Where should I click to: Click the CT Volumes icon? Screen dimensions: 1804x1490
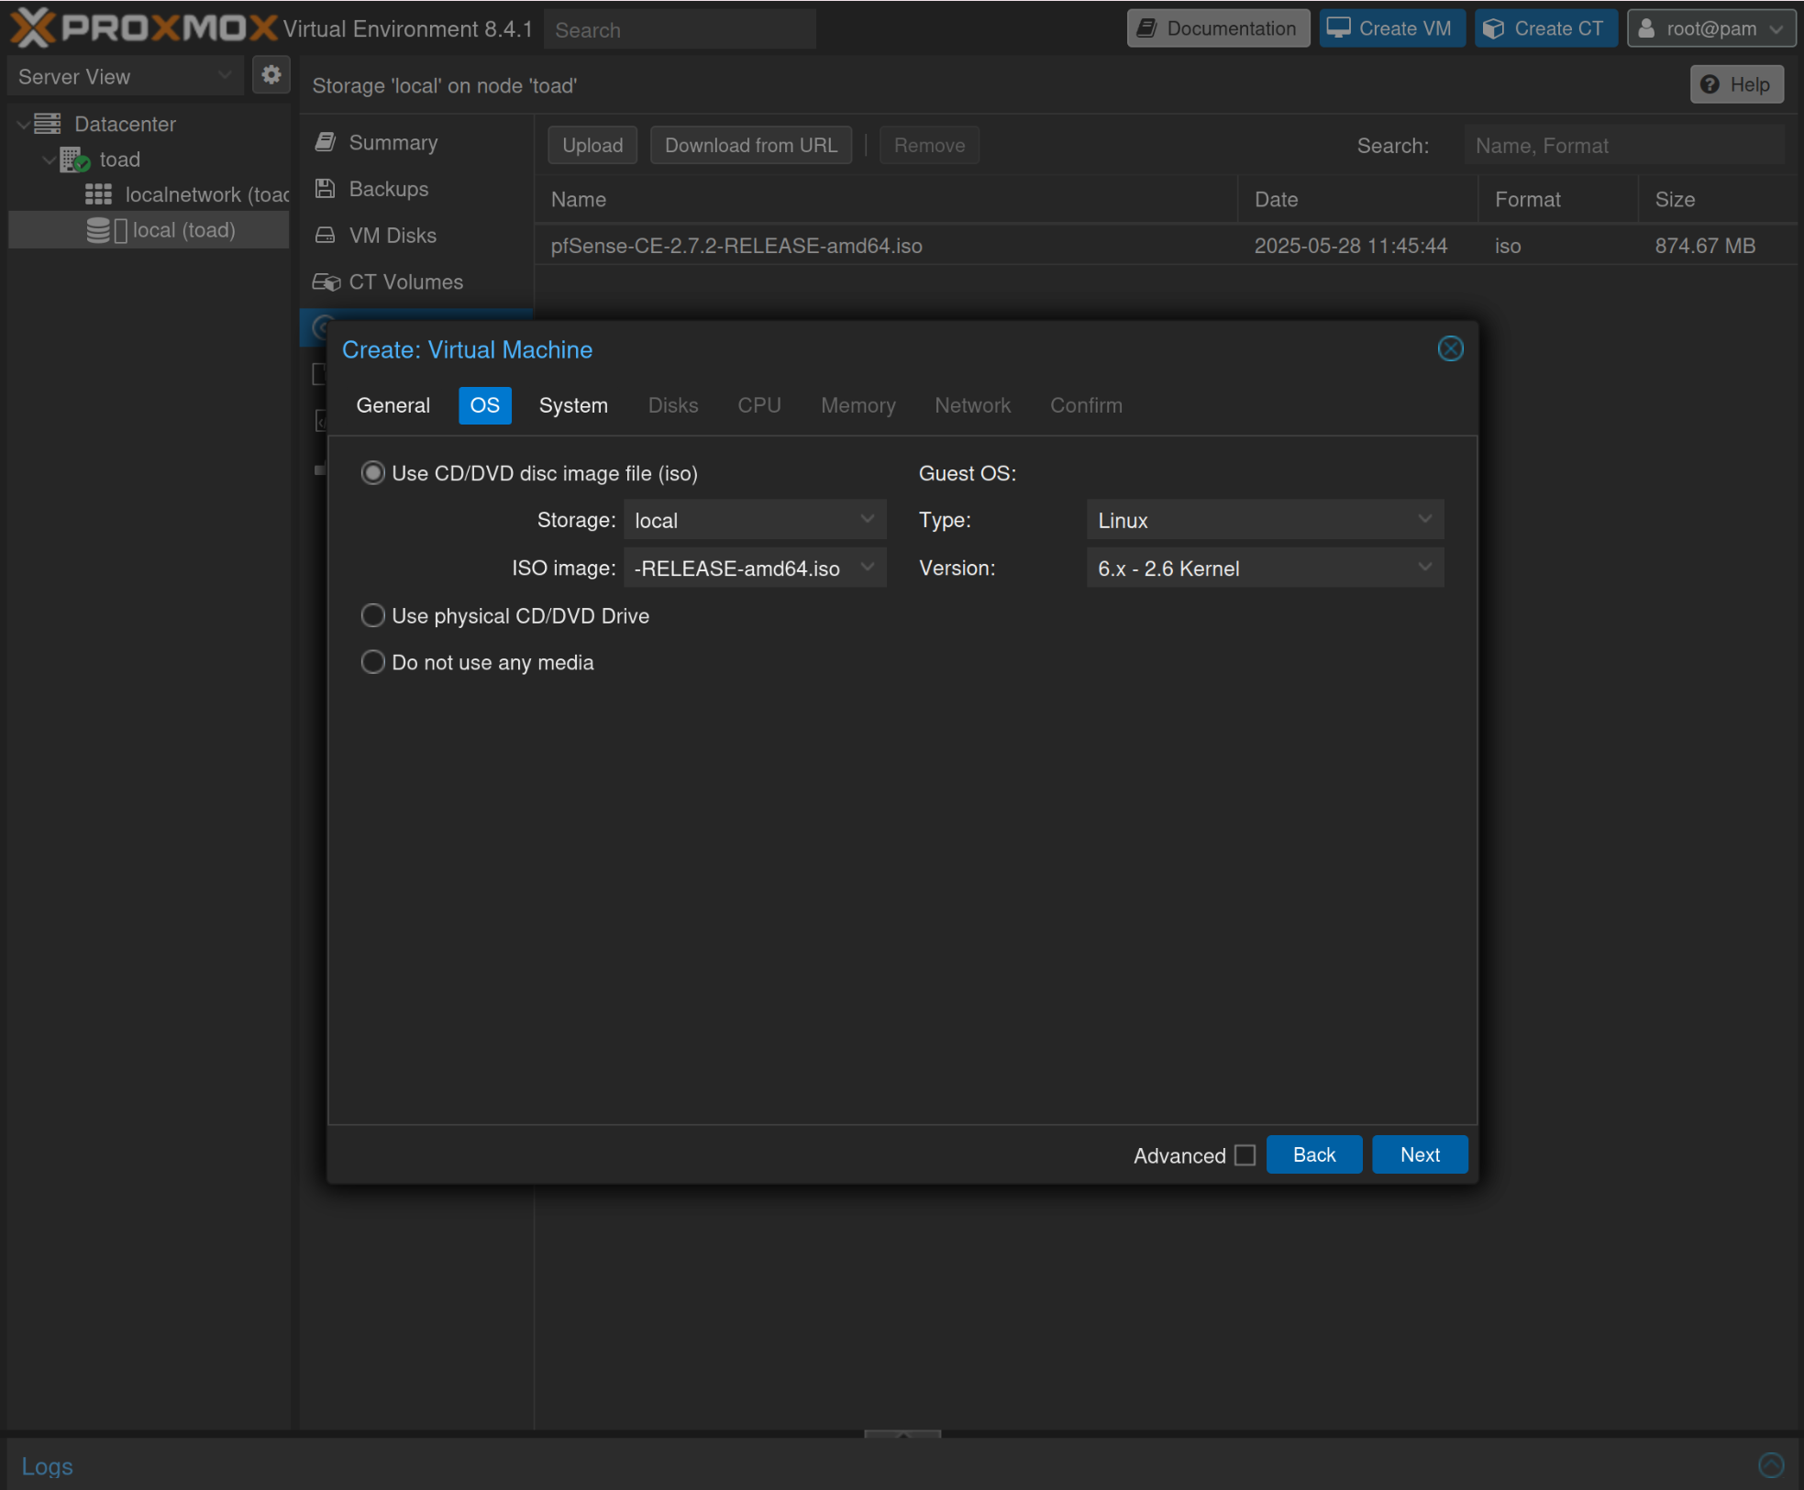pos(326,282)
